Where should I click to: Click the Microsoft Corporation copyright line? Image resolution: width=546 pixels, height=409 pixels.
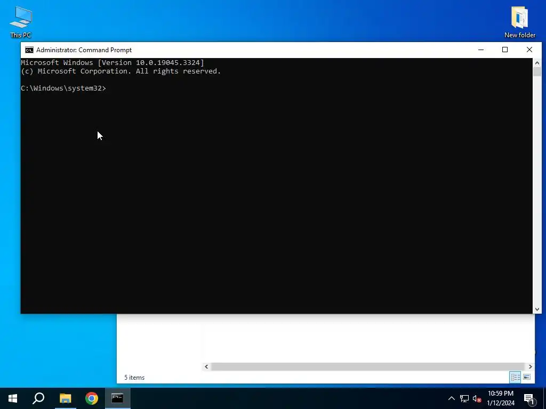pyautogui.click(x=121, y=71)
